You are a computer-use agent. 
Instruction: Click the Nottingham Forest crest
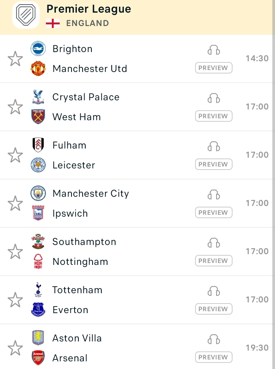pos(38,261)
